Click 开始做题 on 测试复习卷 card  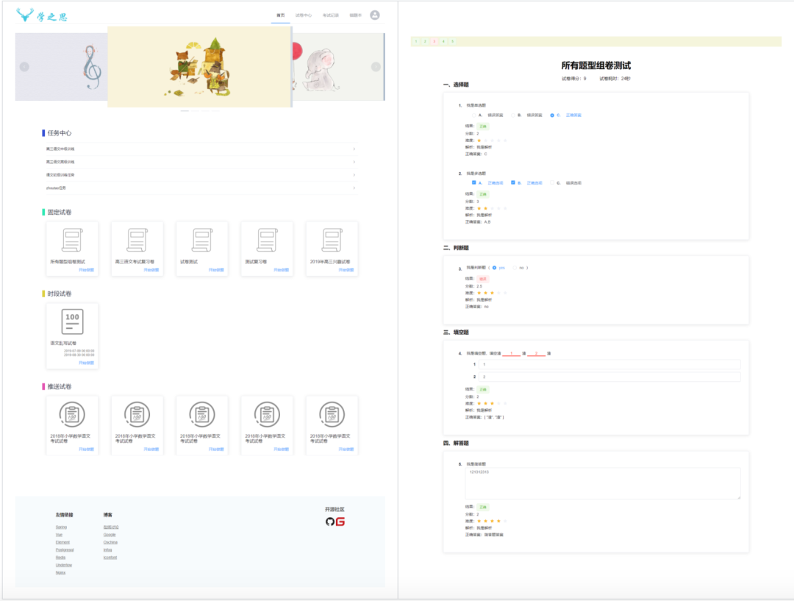tap(282, 270)
